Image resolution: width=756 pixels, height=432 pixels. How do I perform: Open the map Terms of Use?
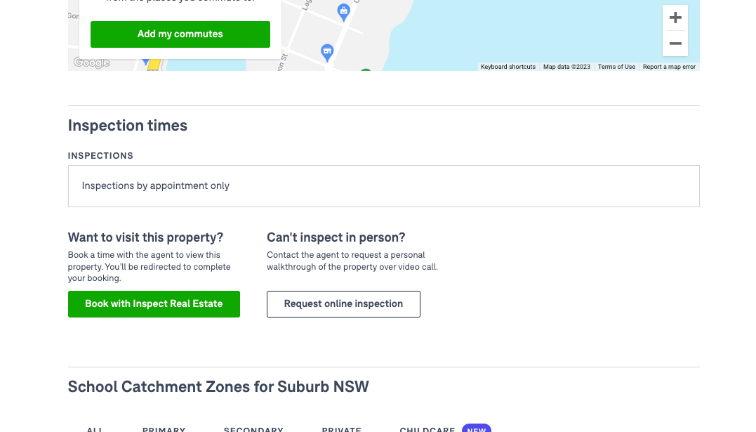click(616, 66)
